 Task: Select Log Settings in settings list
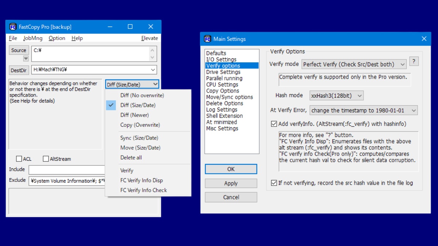pos(232,110)
